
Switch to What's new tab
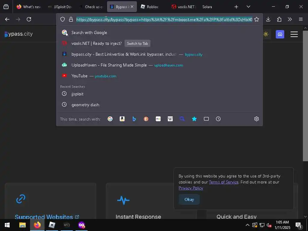[29, 7]
